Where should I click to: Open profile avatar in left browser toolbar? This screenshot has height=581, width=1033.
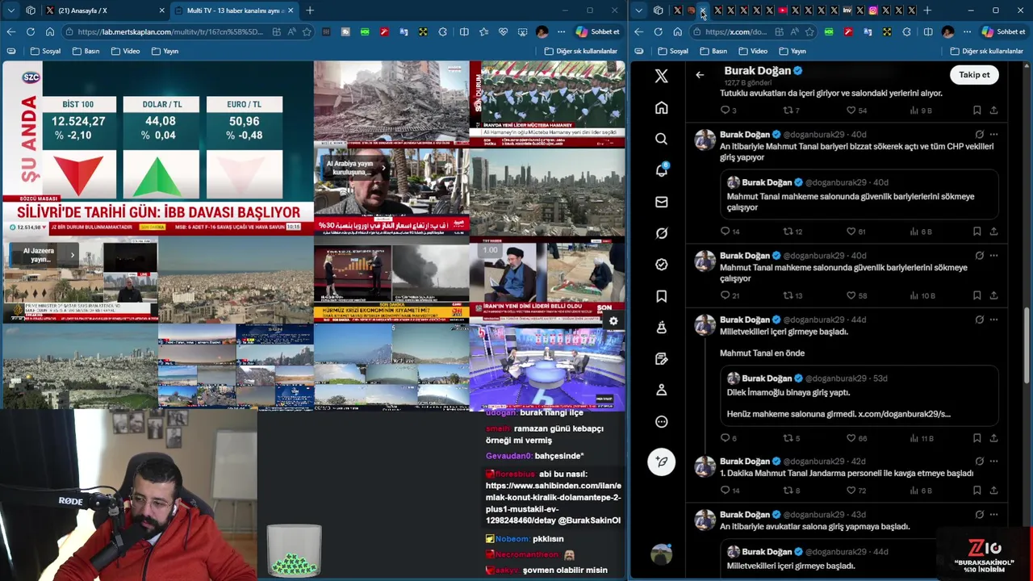click(x=542, y=31)
